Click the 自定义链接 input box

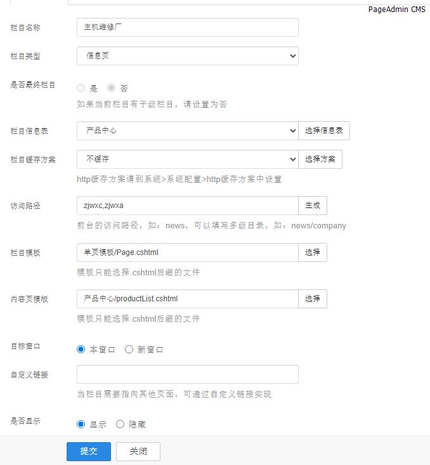(x=187, y=374)
